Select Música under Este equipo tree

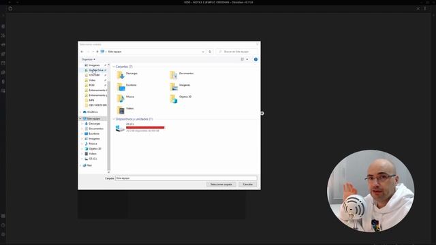tap(93, 144)
